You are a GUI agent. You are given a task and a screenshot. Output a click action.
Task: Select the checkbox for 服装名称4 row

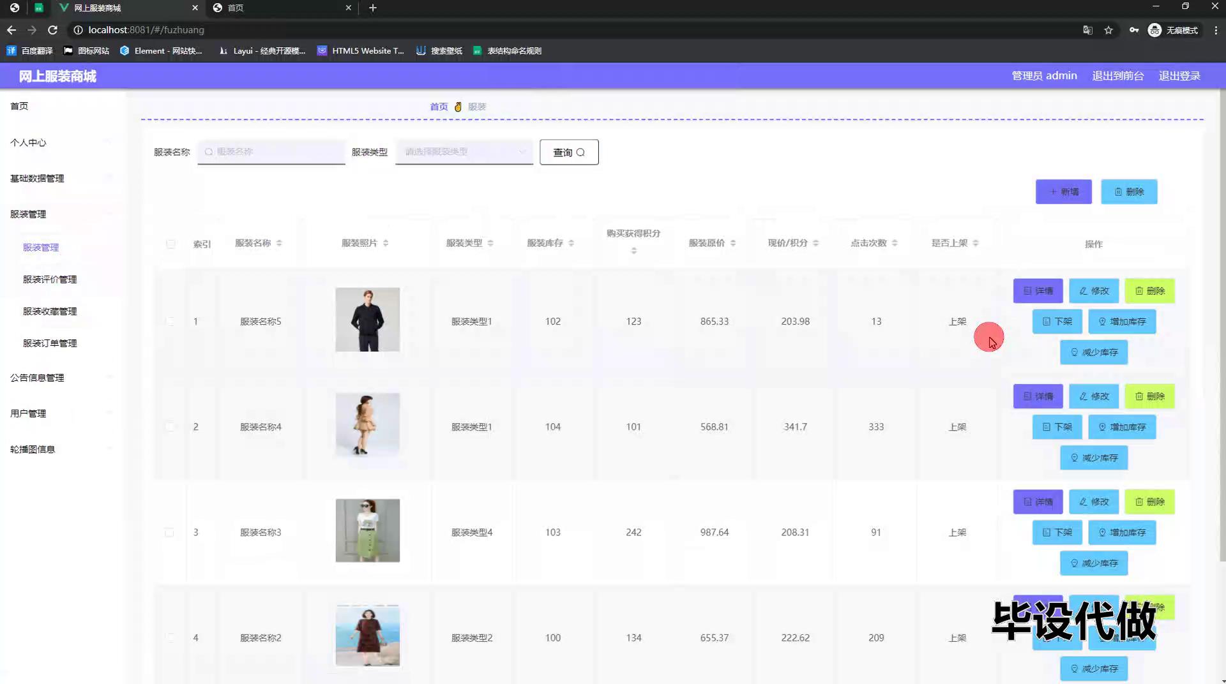[170, 426]
